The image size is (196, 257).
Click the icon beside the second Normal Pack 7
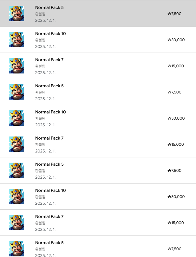pos(17,144)
